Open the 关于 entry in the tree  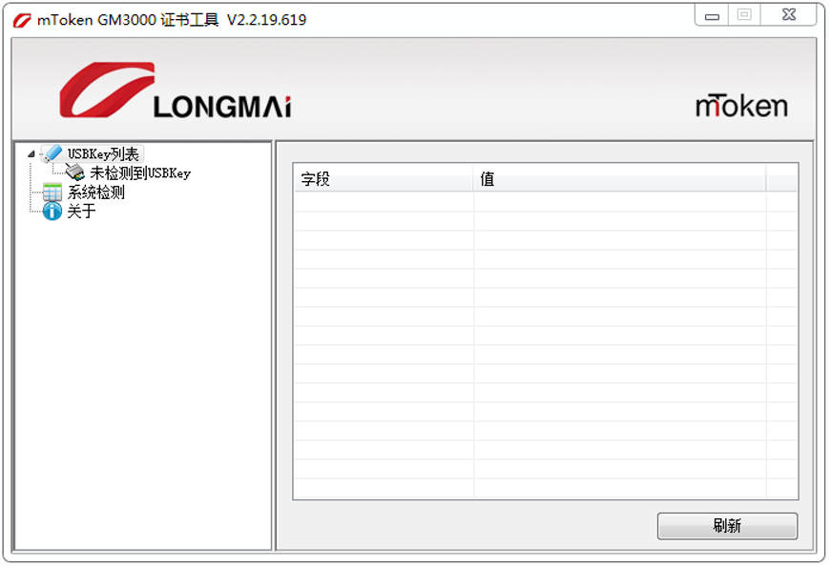tap(81, 211)
